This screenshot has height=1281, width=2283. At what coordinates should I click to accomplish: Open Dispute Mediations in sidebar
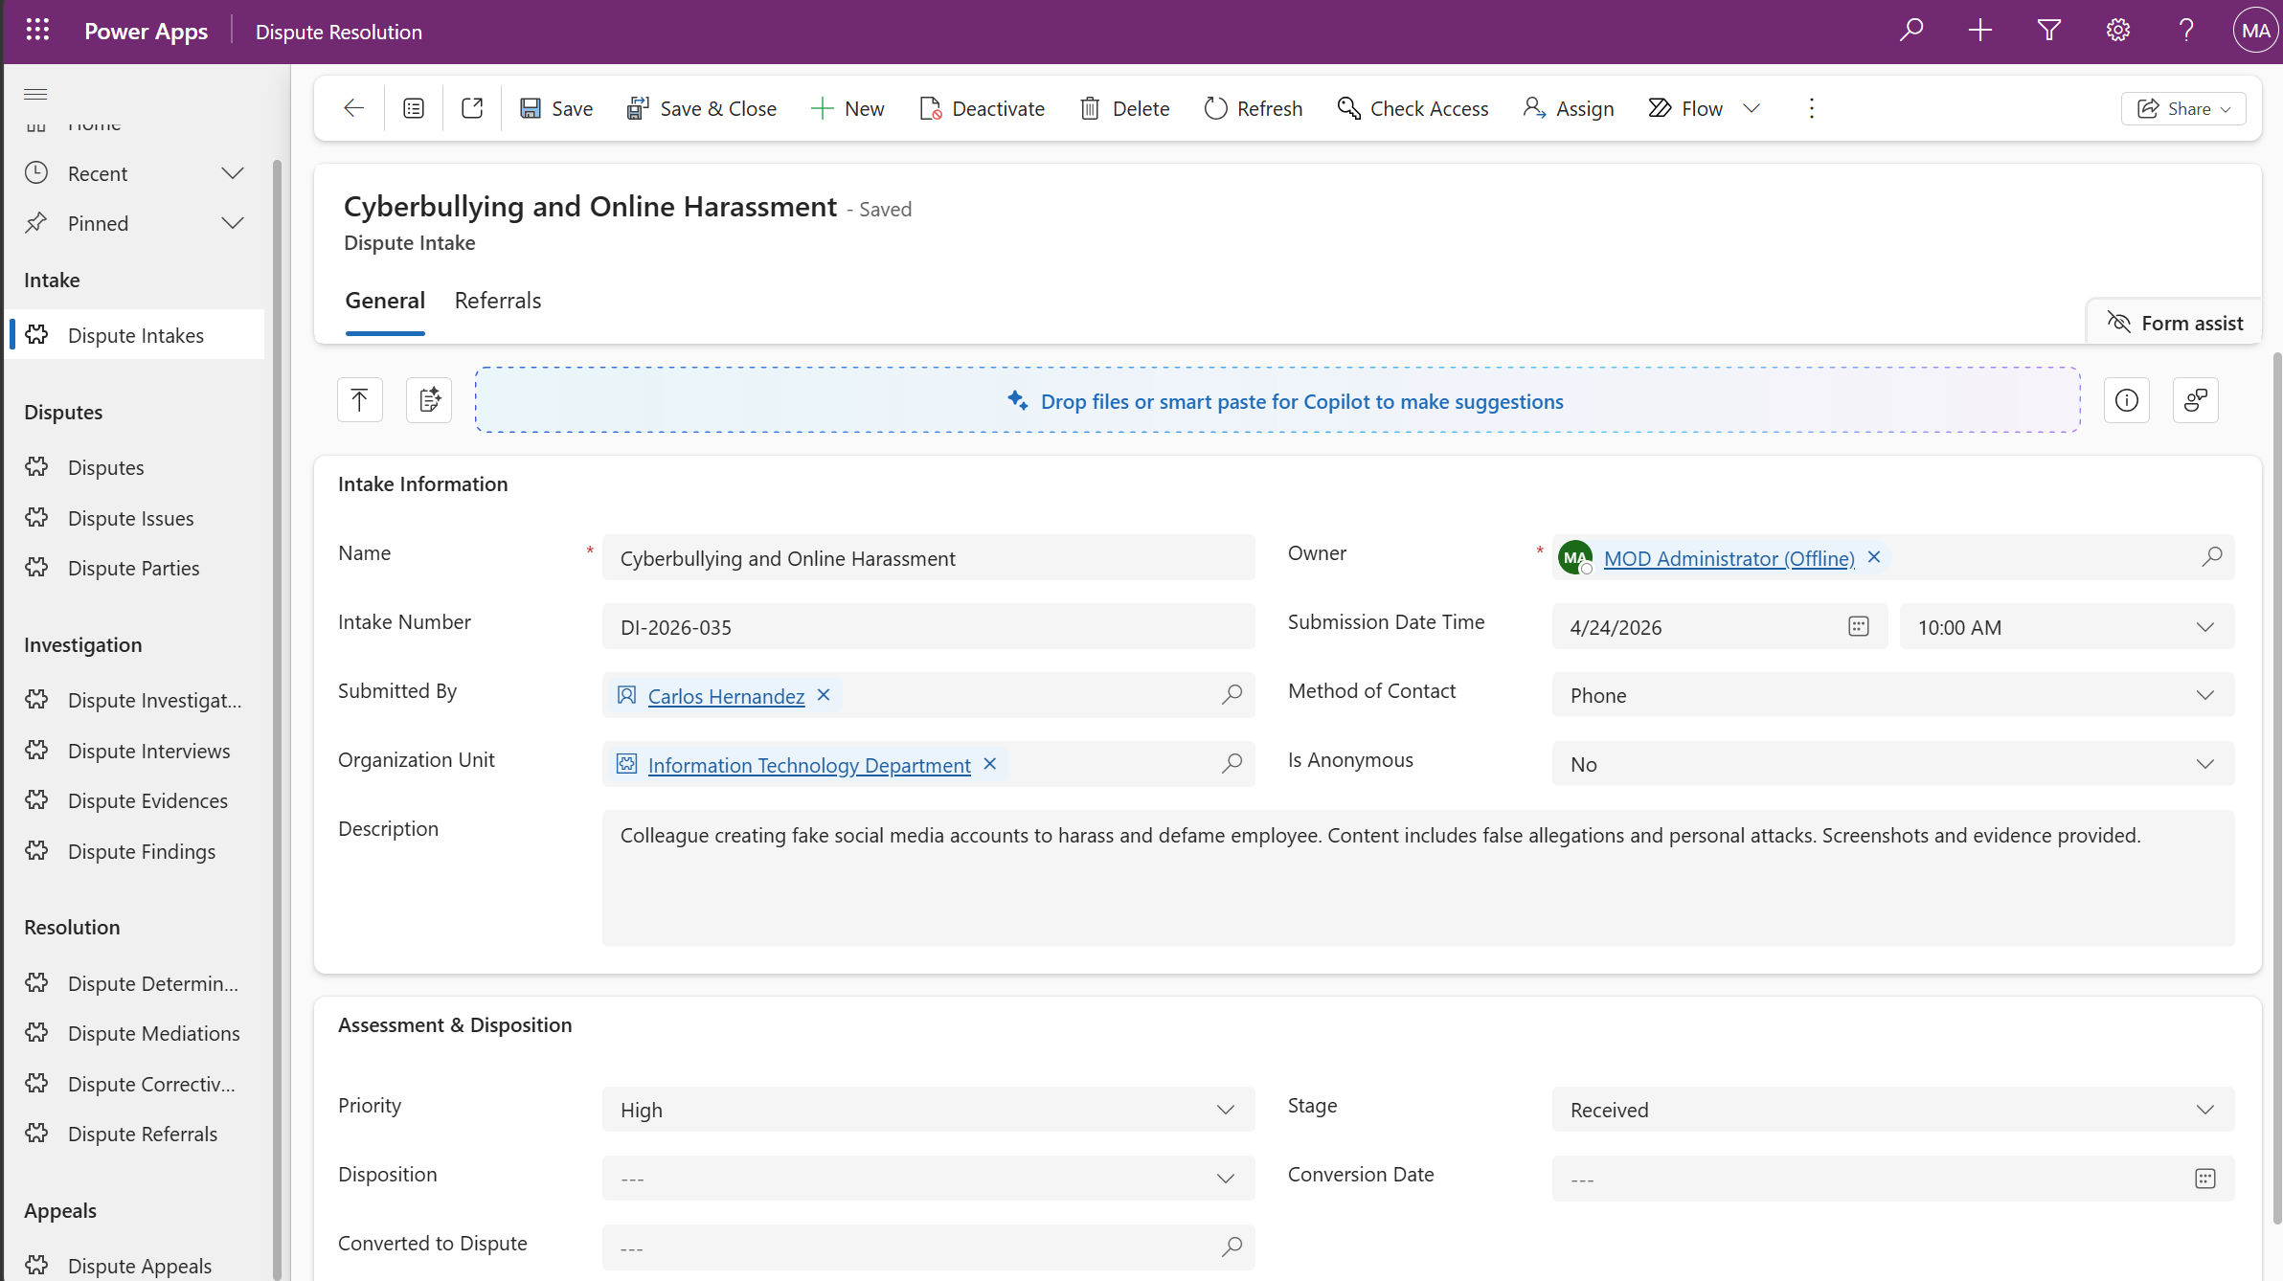point(154,1033)
